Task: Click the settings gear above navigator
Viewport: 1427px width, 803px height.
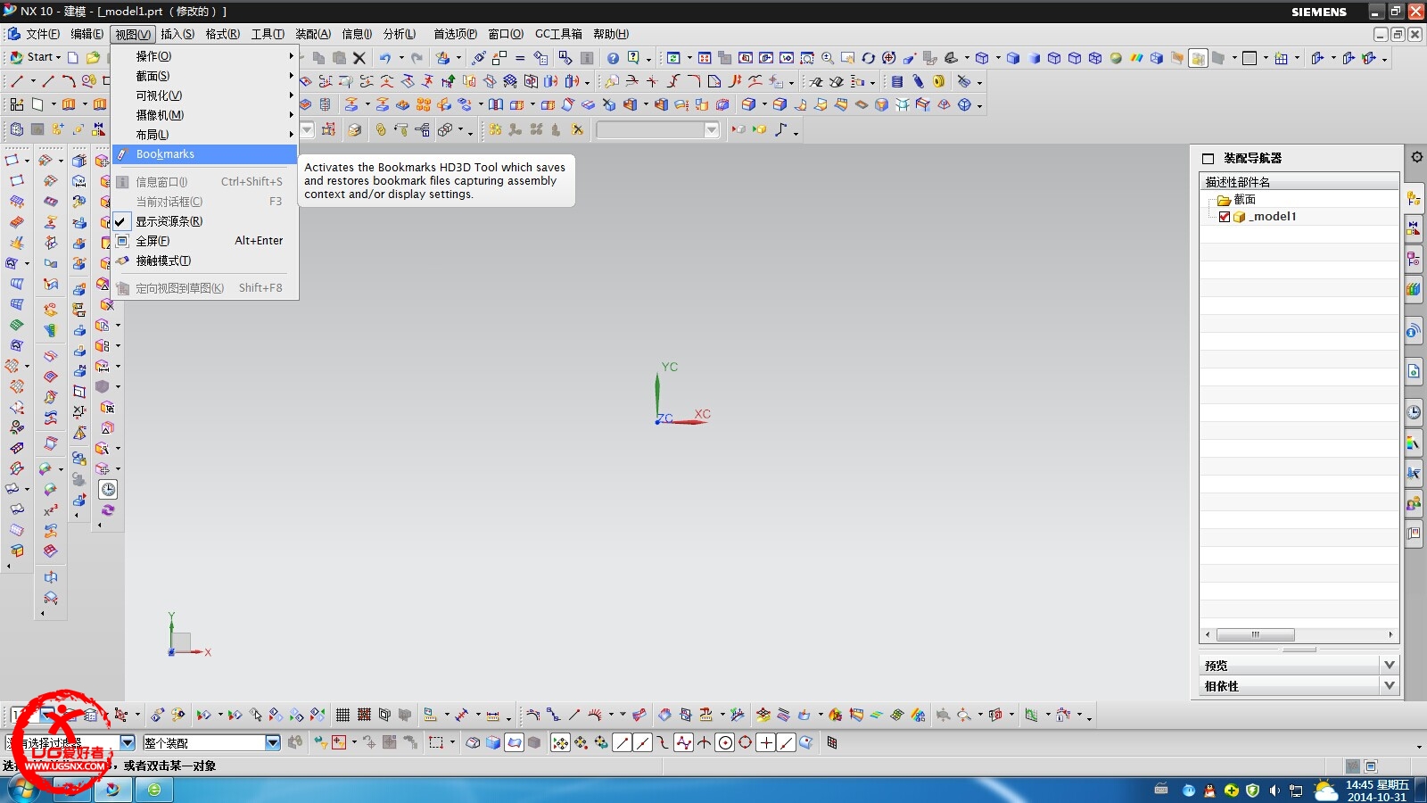Action: [1416, 156]
